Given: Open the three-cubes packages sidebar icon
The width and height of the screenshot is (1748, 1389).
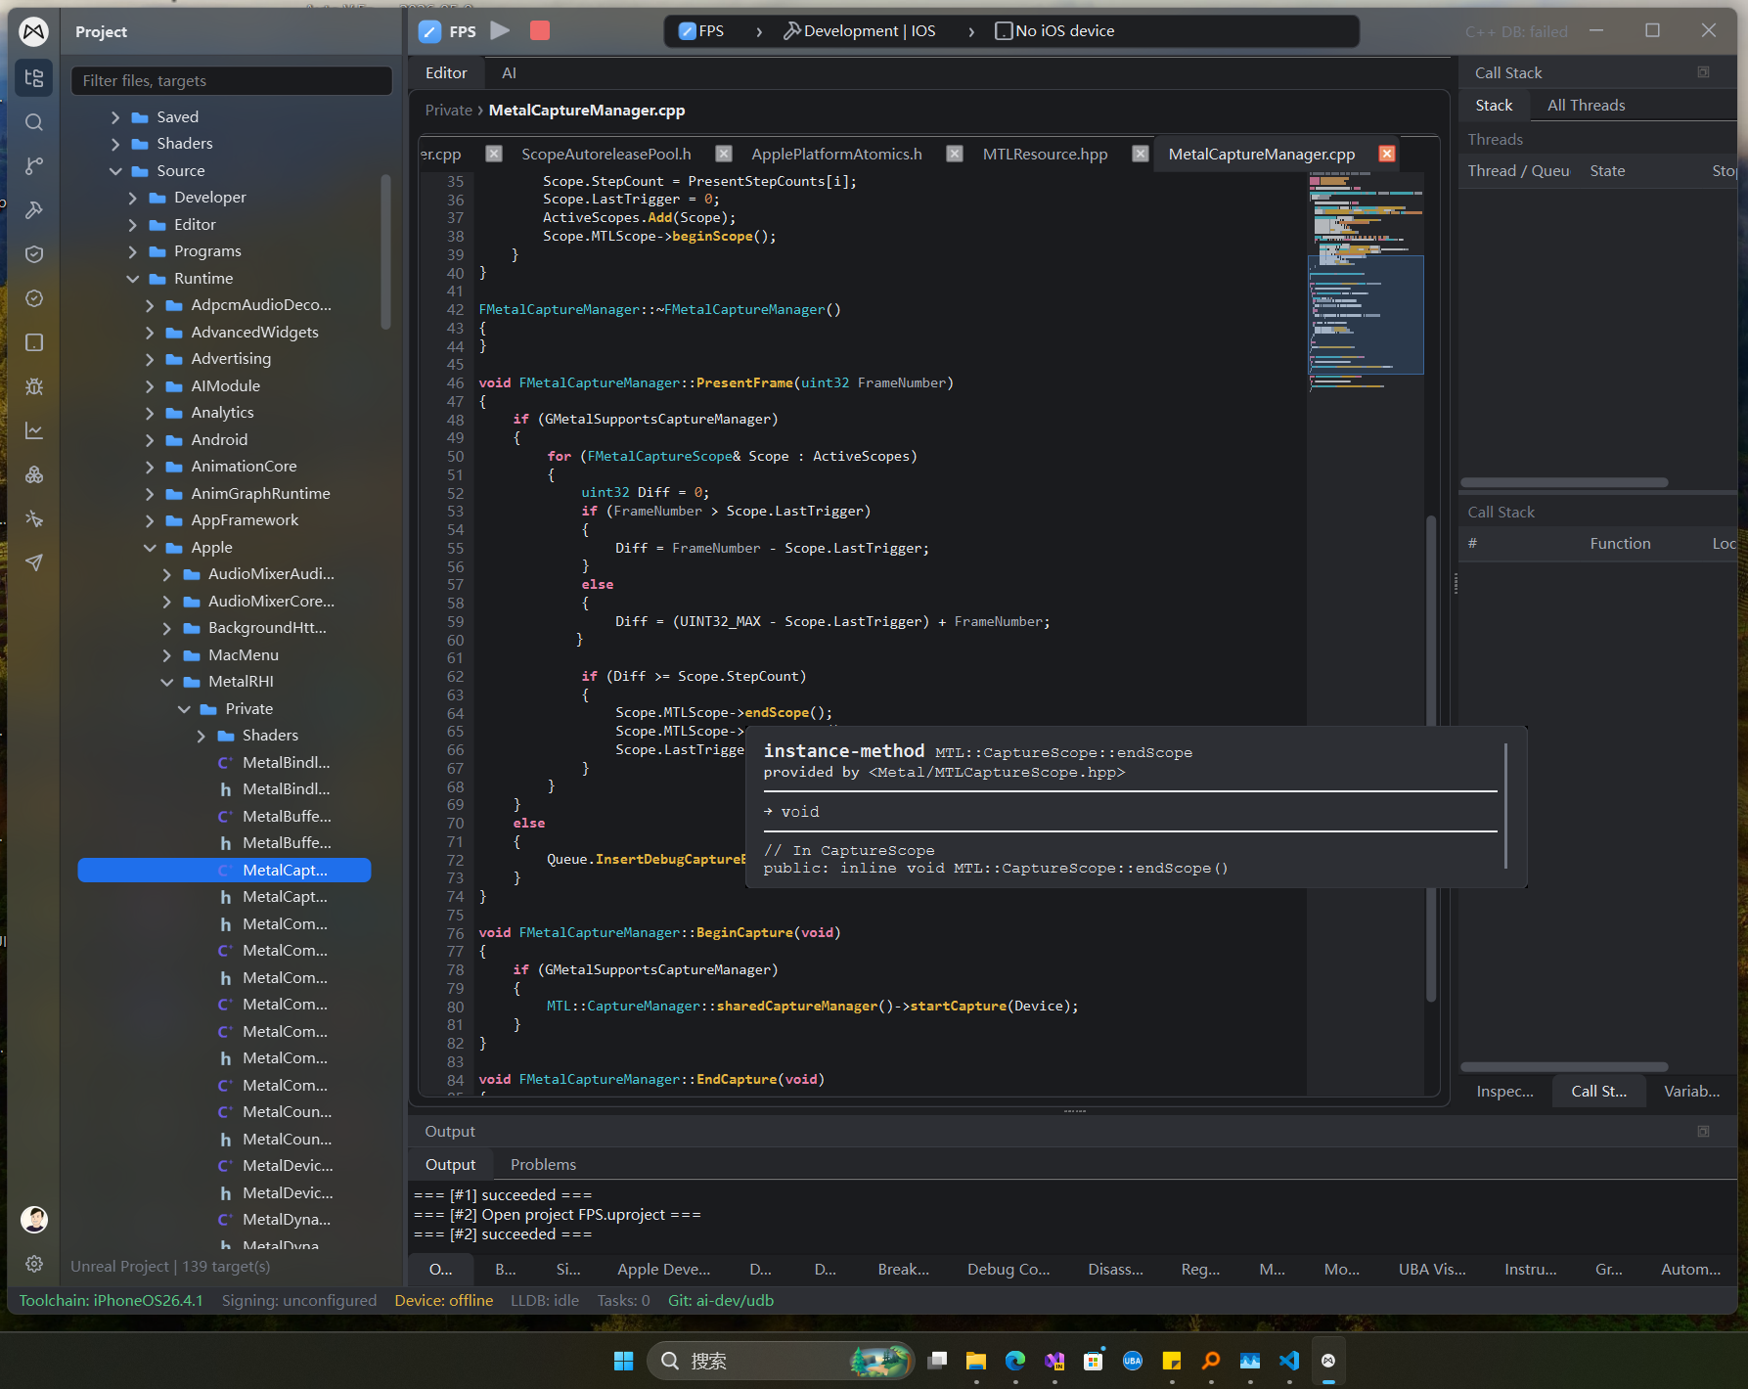Looking at the screenshot, I should [x=34, y=474].
